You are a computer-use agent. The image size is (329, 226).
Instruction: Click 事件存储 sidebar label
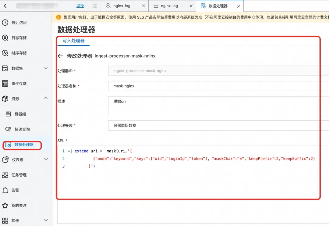pos(19,84)
